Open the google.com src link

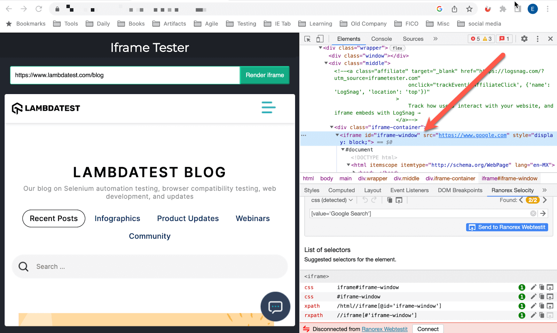[472, 135]
